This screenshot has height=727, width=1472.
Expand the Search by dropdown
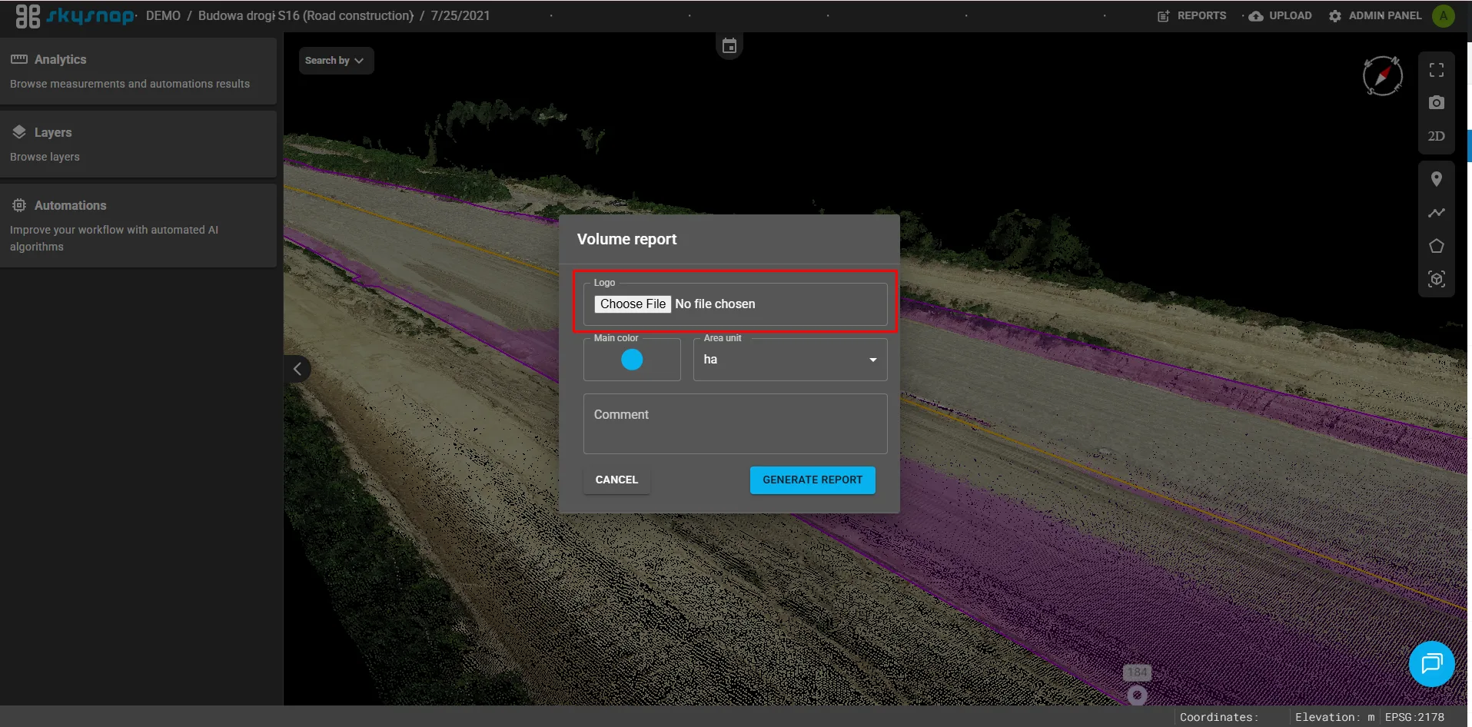[335, 61]
